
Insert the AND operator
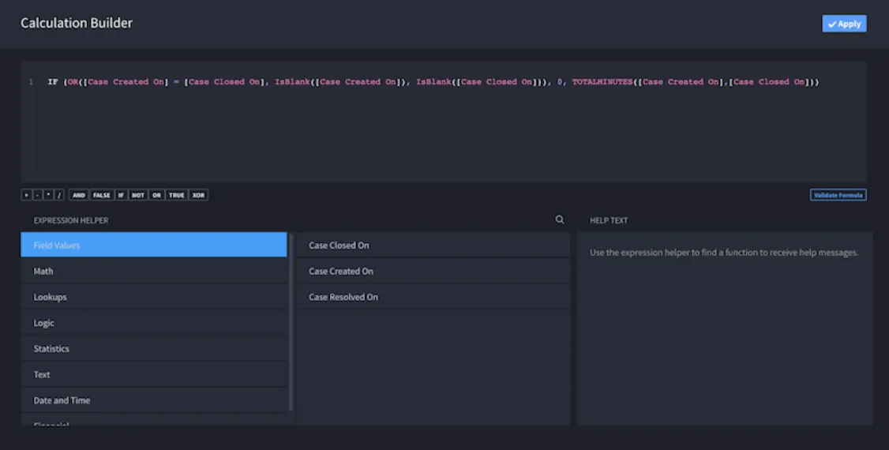pyautogui.click(x=79, y=195)
